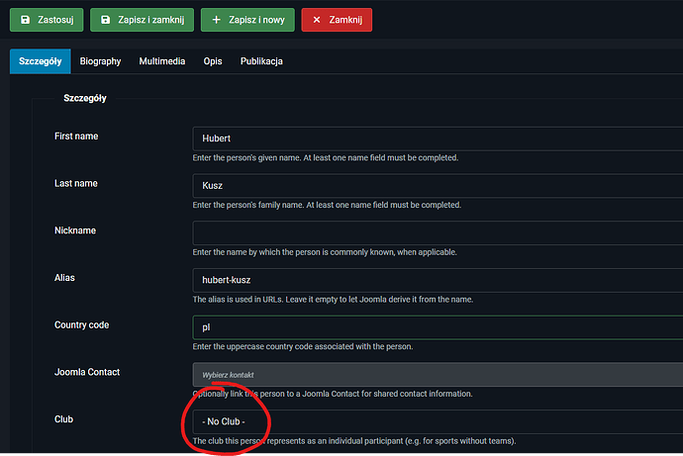The width and height of the screenshot is (683, 456).
Task: Click the Alias field with hubert-kusz
Action: pyautogui.click(x=438, y=280)
